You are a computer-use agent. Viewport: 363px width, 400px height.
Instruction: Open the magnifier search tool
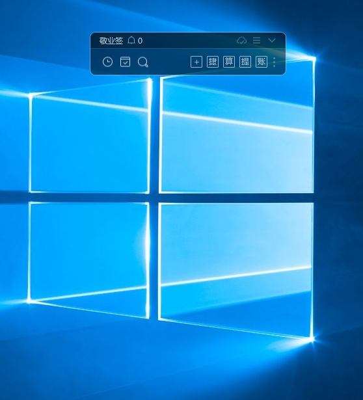[143, 62]
